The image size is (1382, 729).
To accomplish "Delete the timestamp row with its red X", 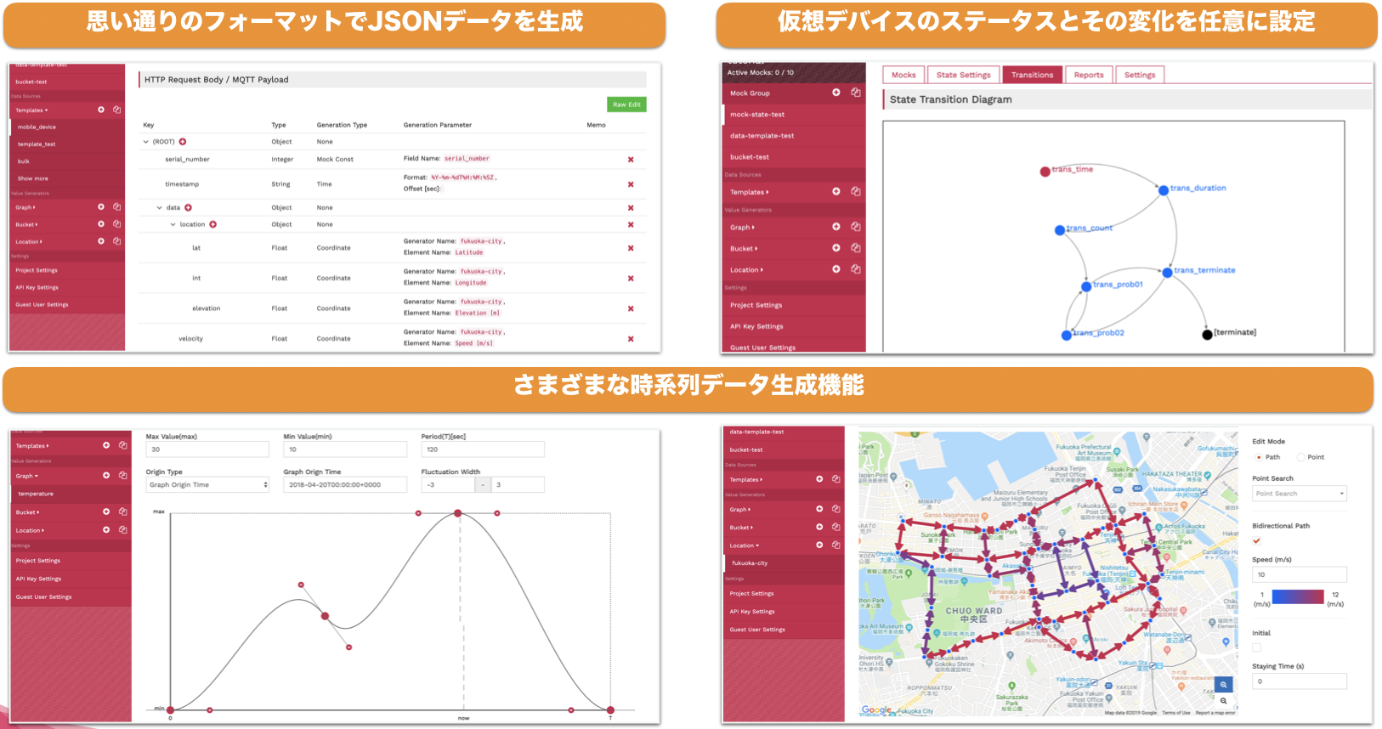I will (x=631, y=184).
